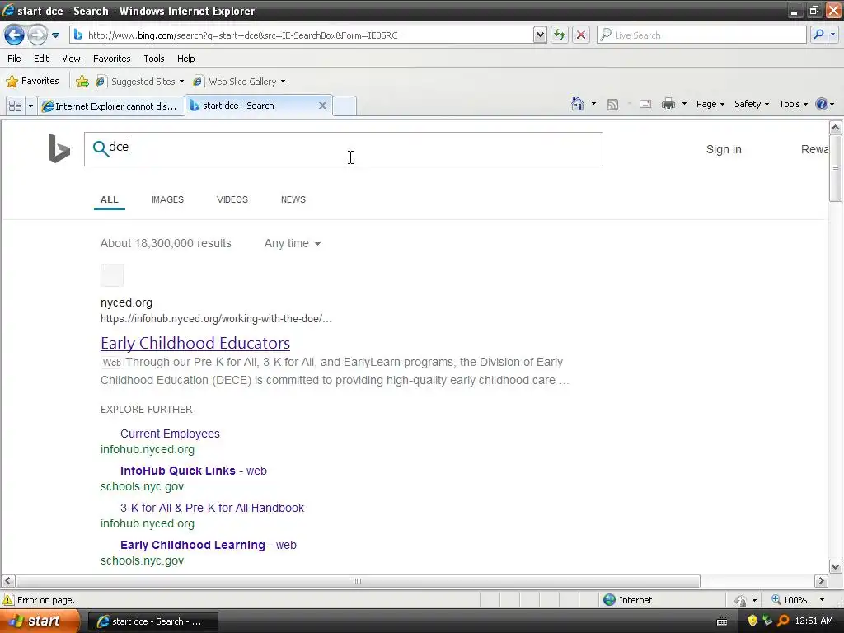Image resolution: width=844 pixels, height=633 pixels.
Task: Click Add to Favorites Bar star icon
Action: click(82, 82)
